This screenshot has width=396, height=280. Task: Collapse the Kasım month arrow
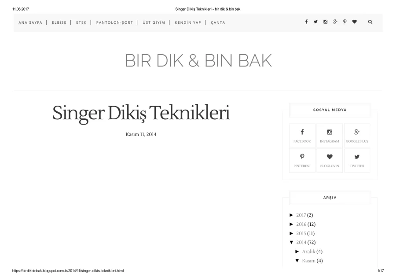pos(297,261)
